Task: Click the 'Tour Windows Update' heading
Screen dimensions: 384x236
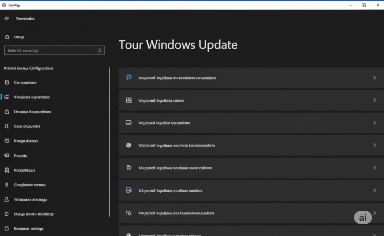Action: click(178, 45)
